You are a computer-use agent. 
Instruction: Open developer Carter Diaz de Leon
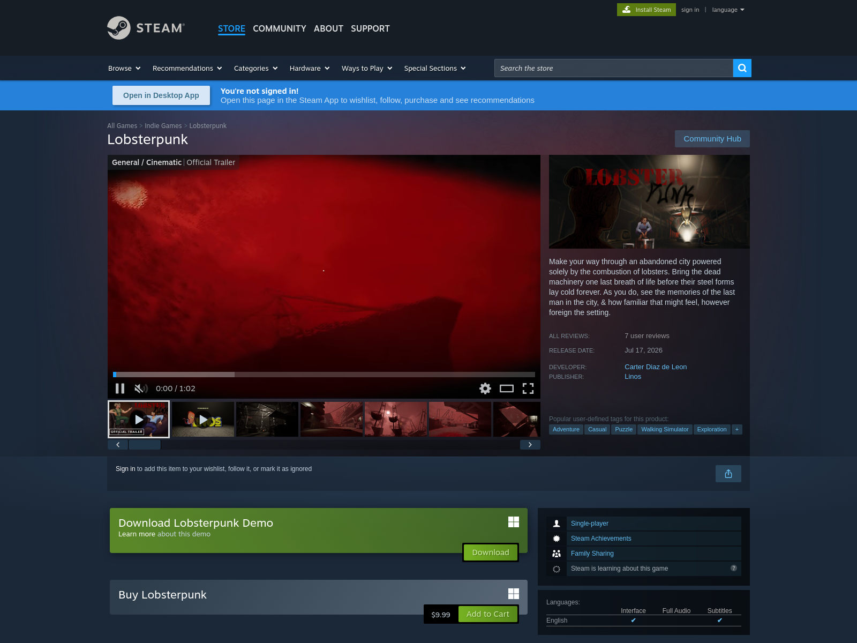pyautogui.click(x=656, y=367)
